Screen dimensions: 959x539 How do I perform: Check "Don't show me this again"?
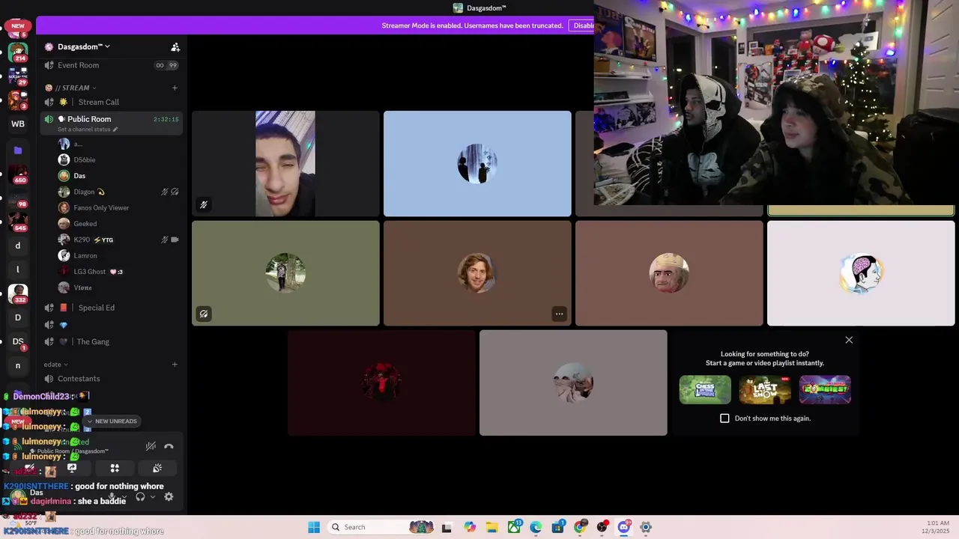point(724,418)
